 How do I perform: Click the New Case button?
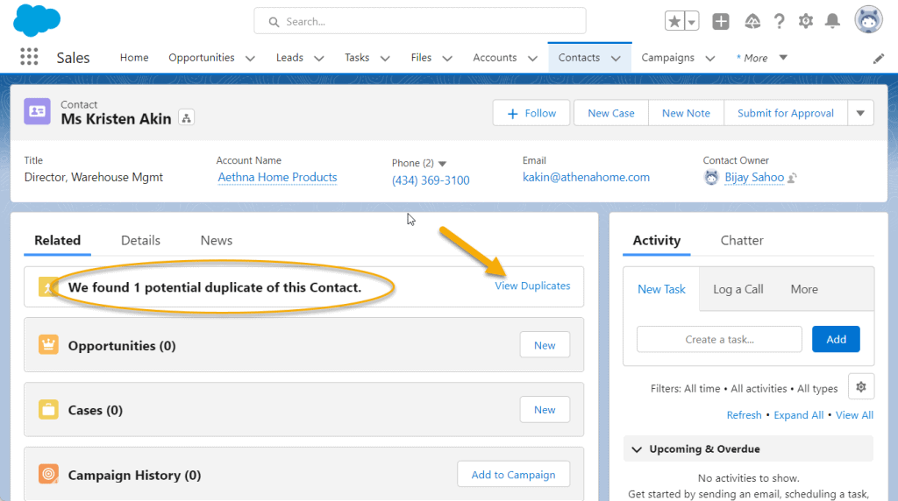click(x=611, y=113)
